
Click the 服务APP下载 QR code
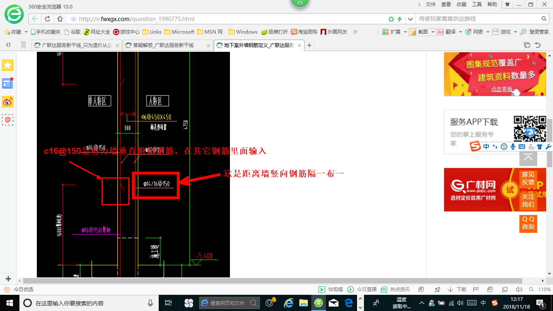530,129
